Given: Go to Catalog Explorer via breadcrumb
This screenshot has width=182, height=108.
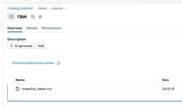Looking at the screenshot, I should tap(20, 8).
